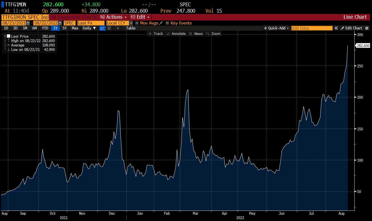The width and height of the screenshot is (372, 221).
Task: Switch to Table view
Action: 131,28
